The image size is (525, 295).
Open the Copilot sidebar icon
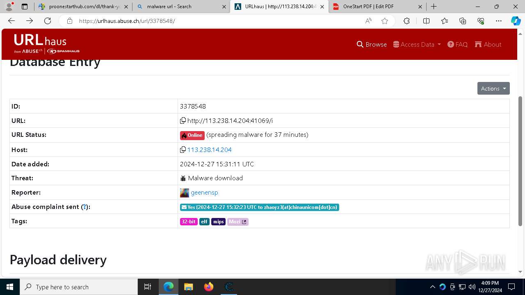(x=516, y=21)
